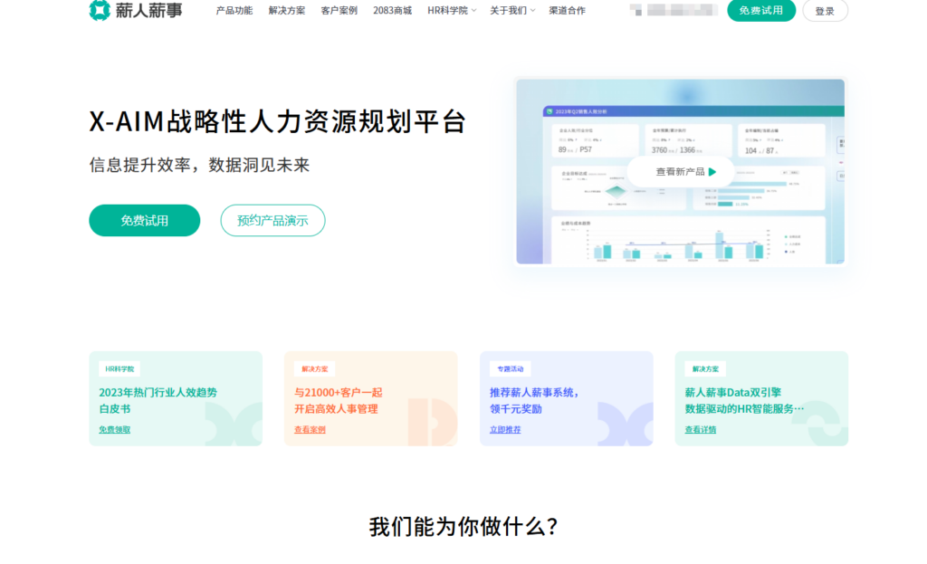Open 2083商城 from the top navigation
Image resolution: width=927 pixels, height=564 pixels.
tap(391, 11)
